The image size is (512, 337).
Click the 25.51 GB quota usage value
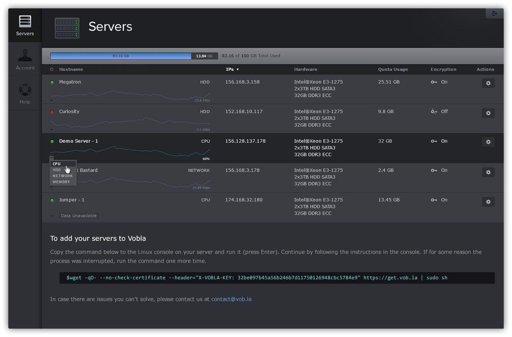click(x=389, y=82)
